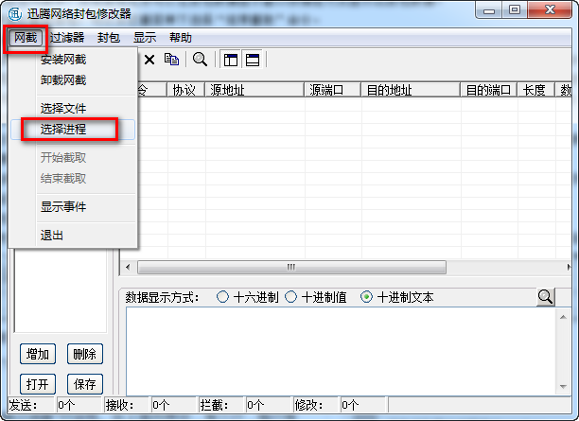Click the 目的端口 column header
The height and width of the screenshot is (421, 579).
488,90
